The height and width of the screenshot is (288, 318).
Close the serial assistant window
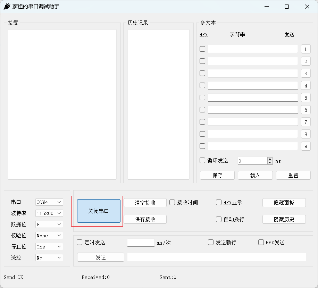tap(307, 7)
